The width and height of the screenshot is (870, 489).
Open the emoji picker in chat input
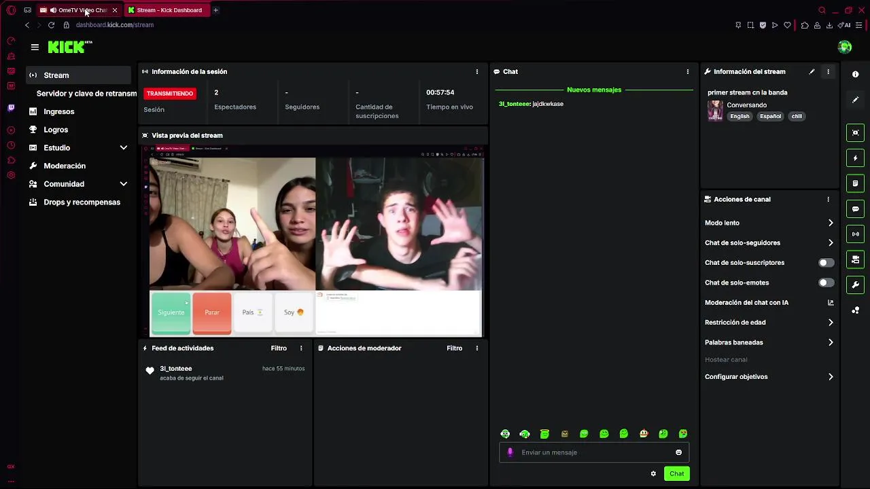678,452
